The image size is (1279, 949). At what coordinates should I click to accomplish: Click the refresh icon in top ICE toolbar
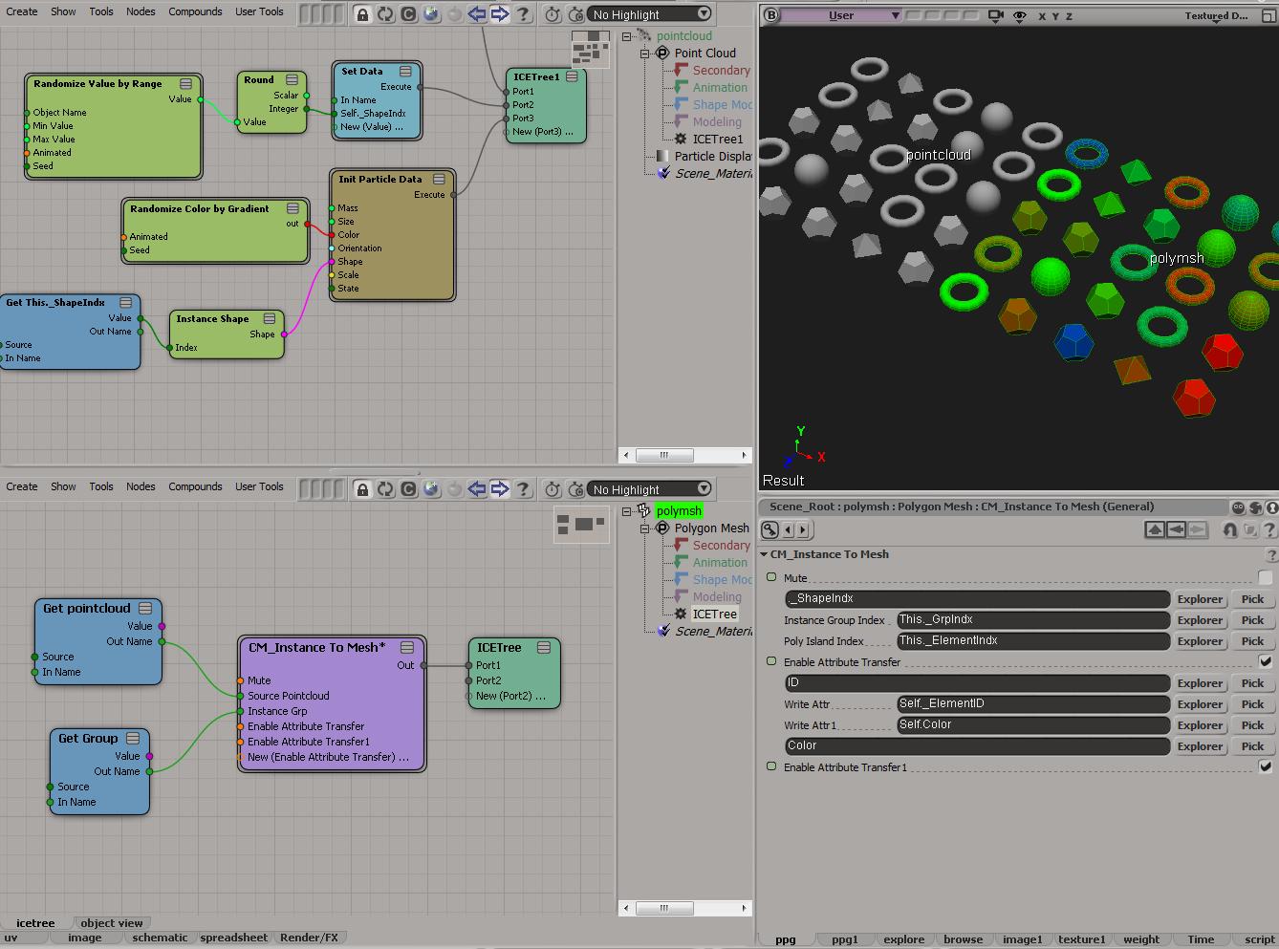[385, 14]
